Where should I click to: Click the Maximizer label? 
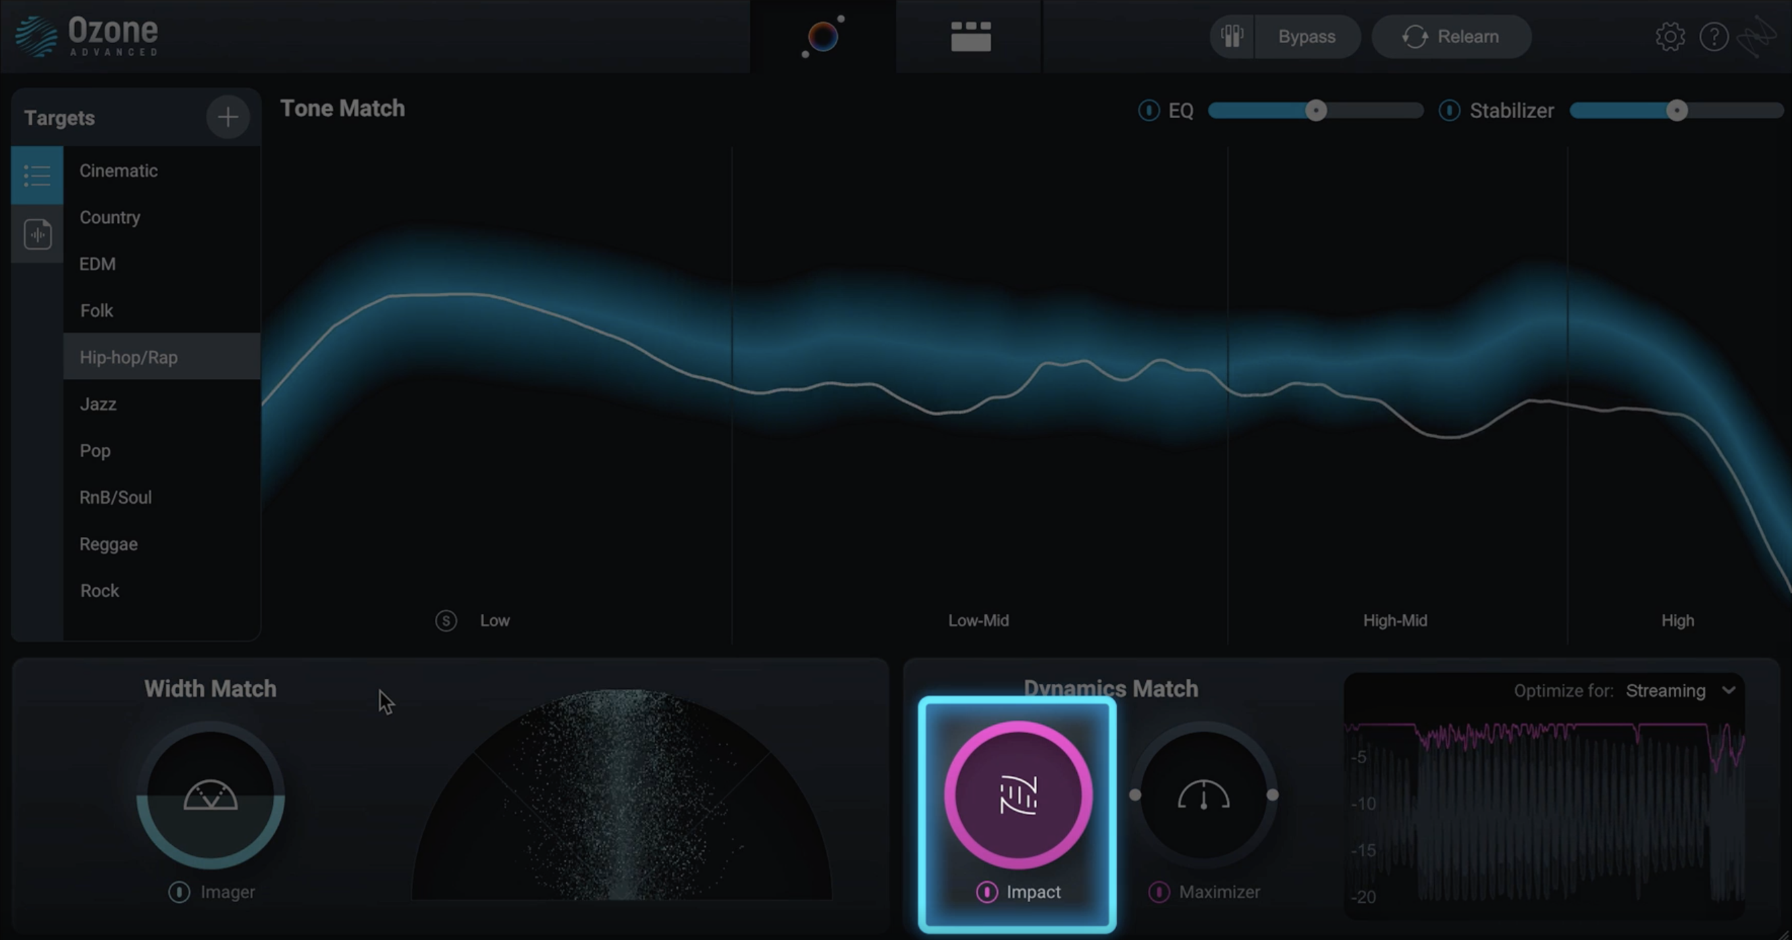[1219, 891]
